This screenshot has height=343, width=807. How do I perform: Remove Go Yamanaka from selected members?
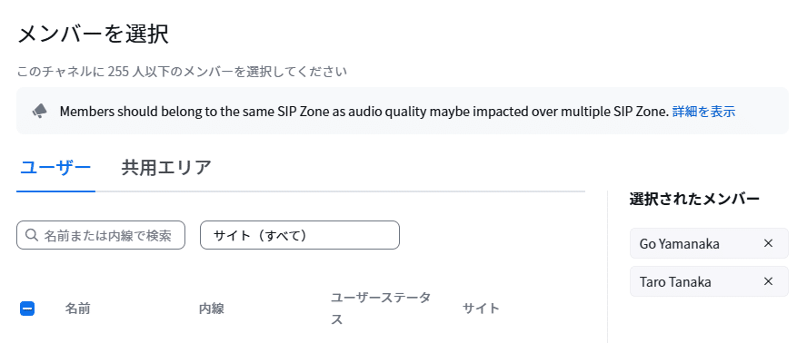(x=768, y=243)
